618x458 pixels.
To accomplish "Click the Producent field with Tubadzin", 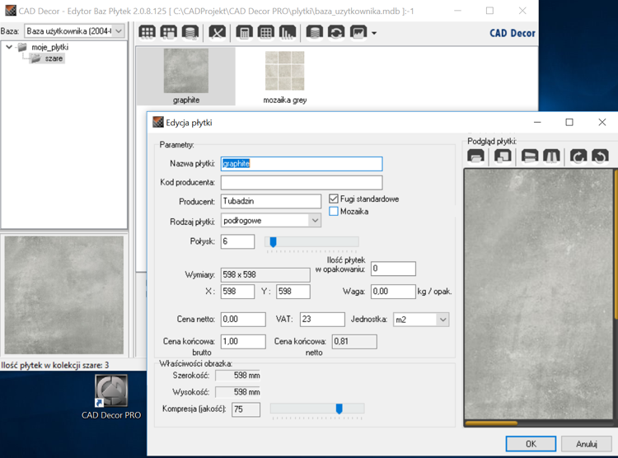I will click(271, 201).
